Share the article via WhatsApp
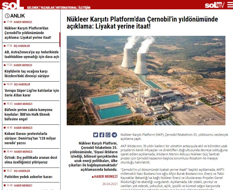This screenshot has width=233, height=190. [108, 135]
